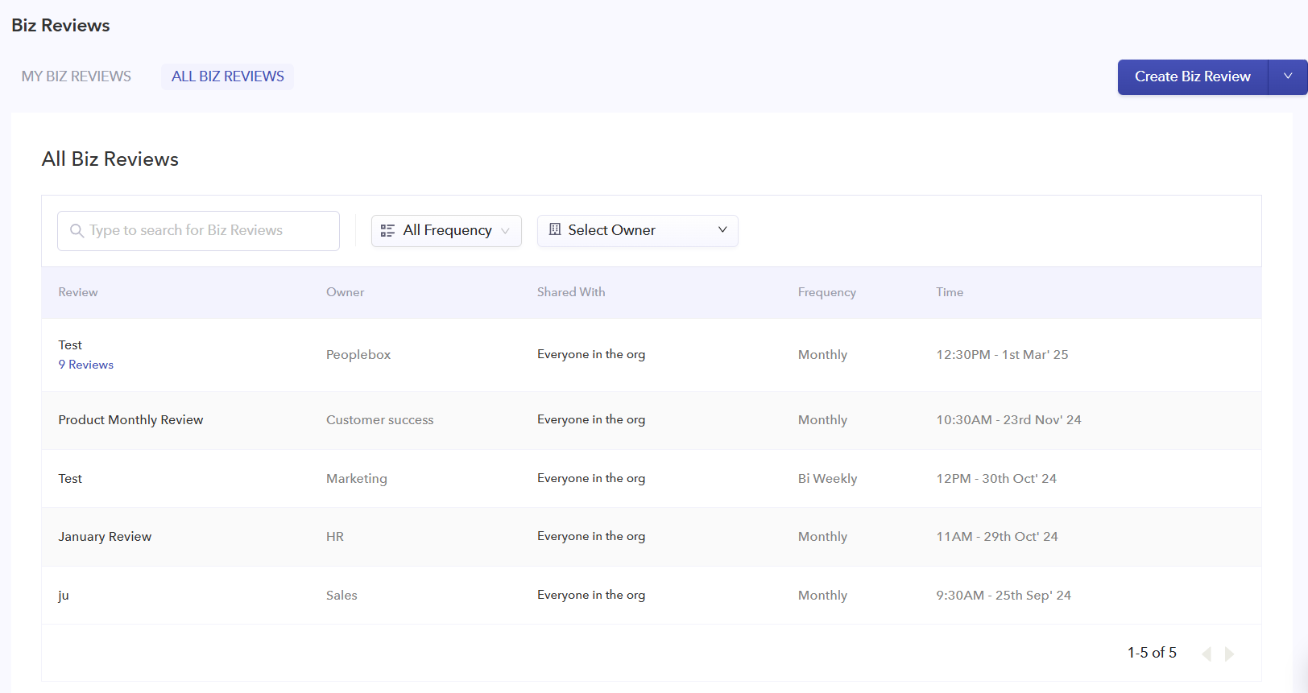
Task: Click the Review column header
Action: [x=78, y=292]
